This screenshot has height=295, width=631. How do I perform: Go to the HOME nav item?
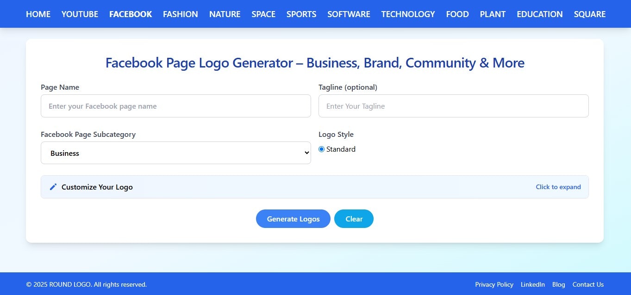tap(38, 14)
